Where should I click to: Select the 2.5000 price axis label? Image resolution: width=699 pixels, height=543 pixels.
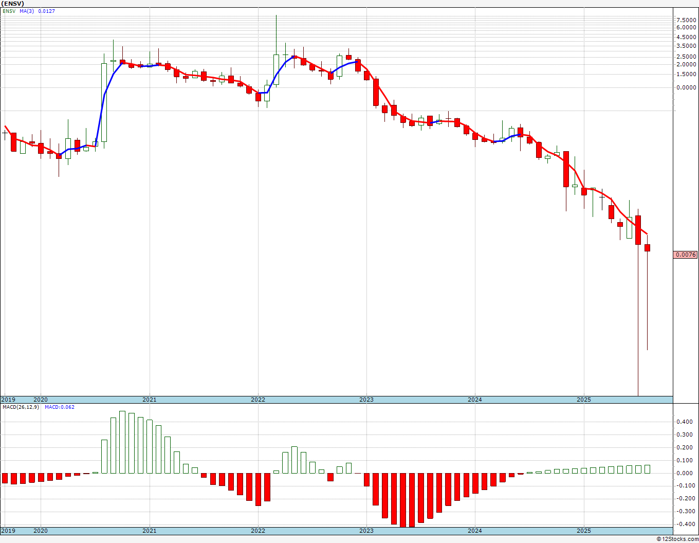[686, 57]
